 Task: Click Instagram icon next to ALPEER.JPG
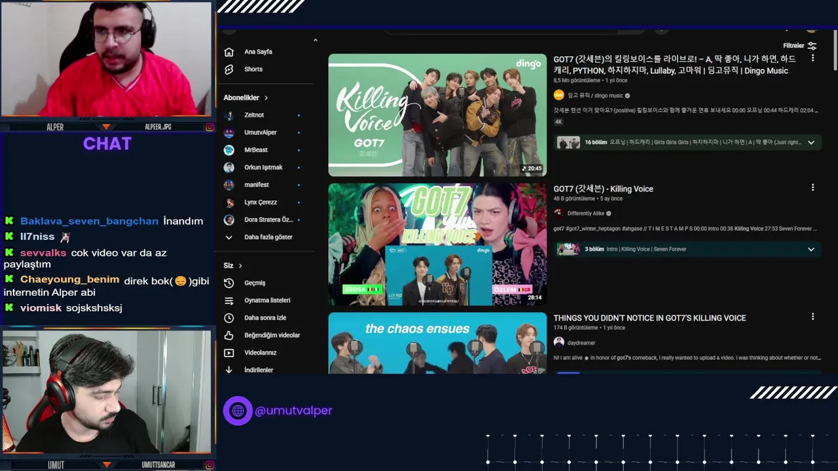point(209,128)
